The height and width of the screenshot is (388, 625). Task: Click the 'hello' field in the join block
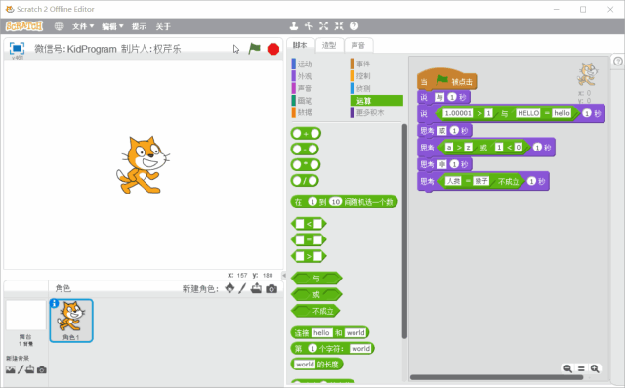[x=321, y=332]
